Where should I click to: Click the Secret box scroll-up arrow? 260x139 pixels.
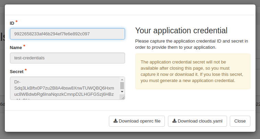122,80
